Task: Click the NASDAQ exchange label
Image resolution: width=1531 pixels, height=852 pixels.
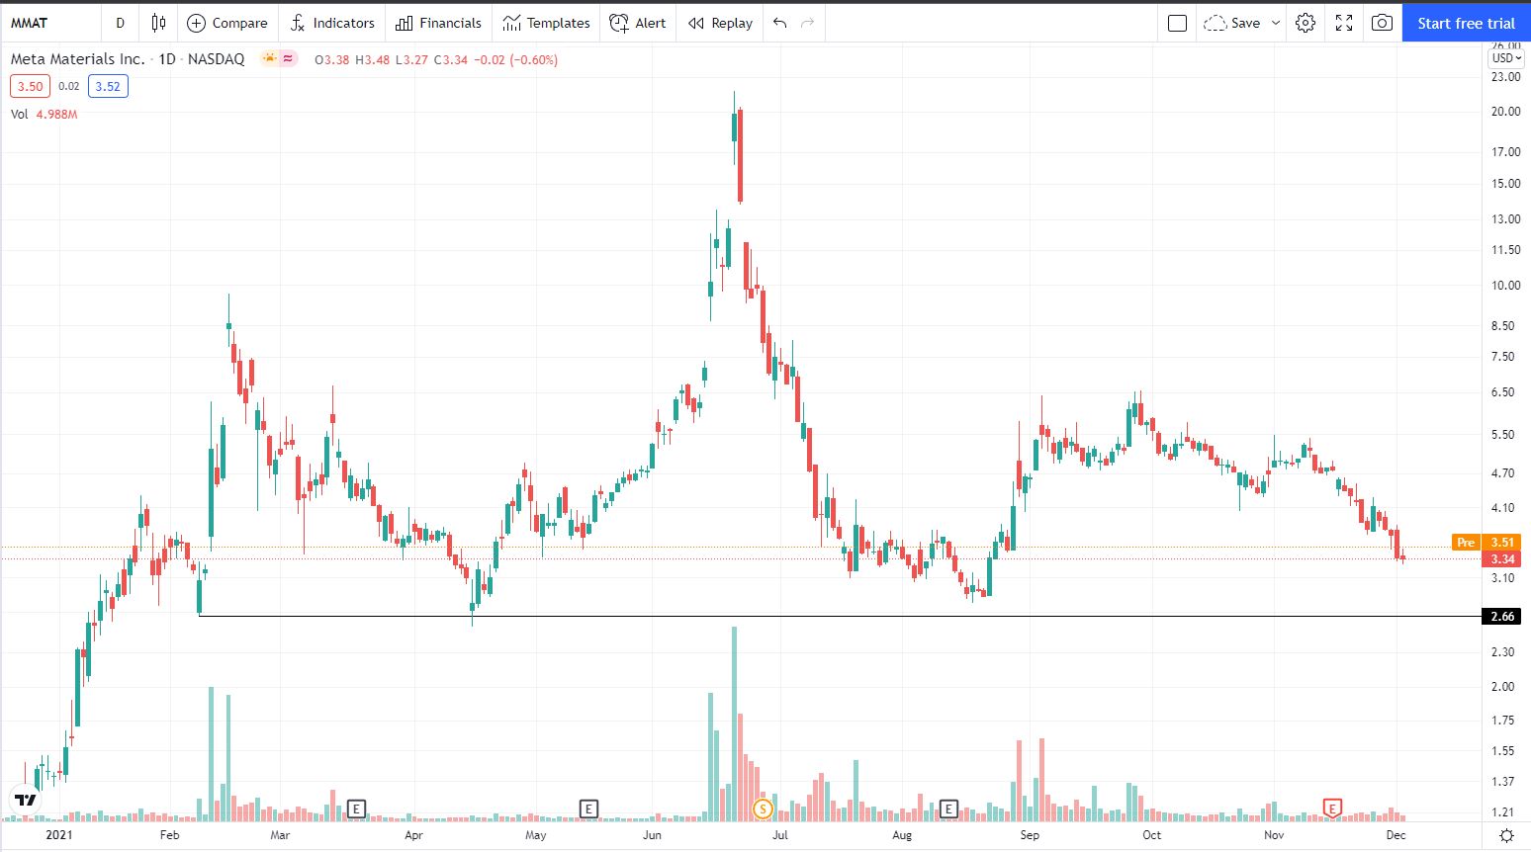Action: pos(216,59)
